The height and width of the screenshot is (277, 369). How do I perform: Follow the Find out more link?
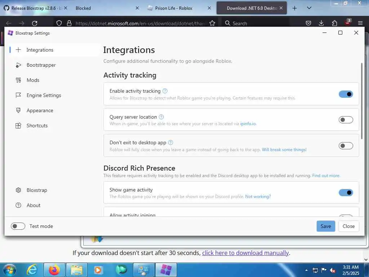(326, 176)
